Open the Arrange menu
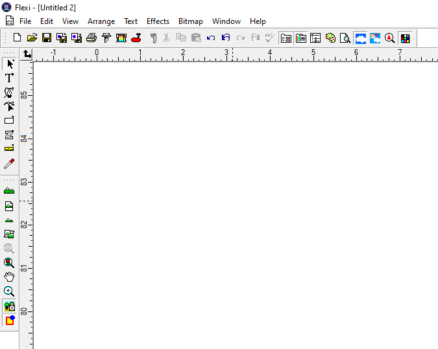438x349 pixels. click(101, 21)
